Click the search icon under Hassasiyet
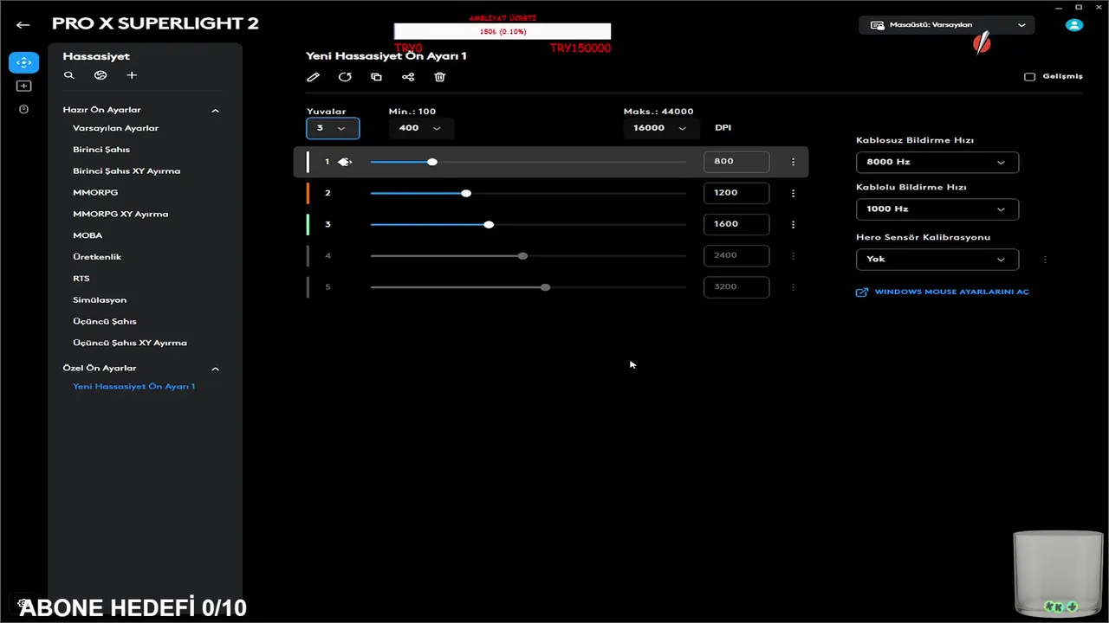Screen dimensions: 1109x623 pyautogui.click(x=69, y=75)
